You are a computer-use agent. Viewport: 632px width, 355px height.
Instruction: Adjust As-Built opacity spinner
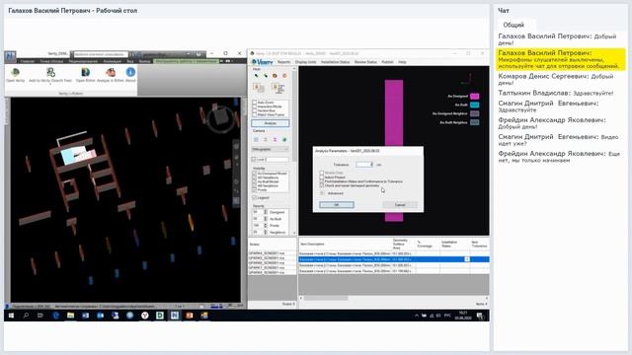(266, 219)
